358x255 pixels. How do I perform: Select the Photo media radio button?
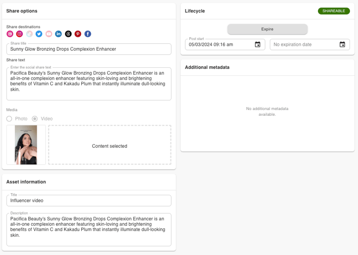(9, 118)
